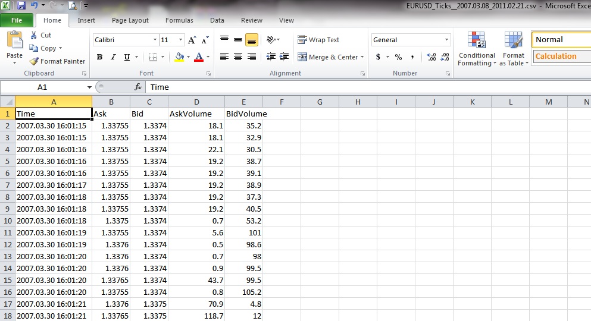Select cell containing AskVolume
The width and height of the screenshot is (591, 321).
click(196, 114)
